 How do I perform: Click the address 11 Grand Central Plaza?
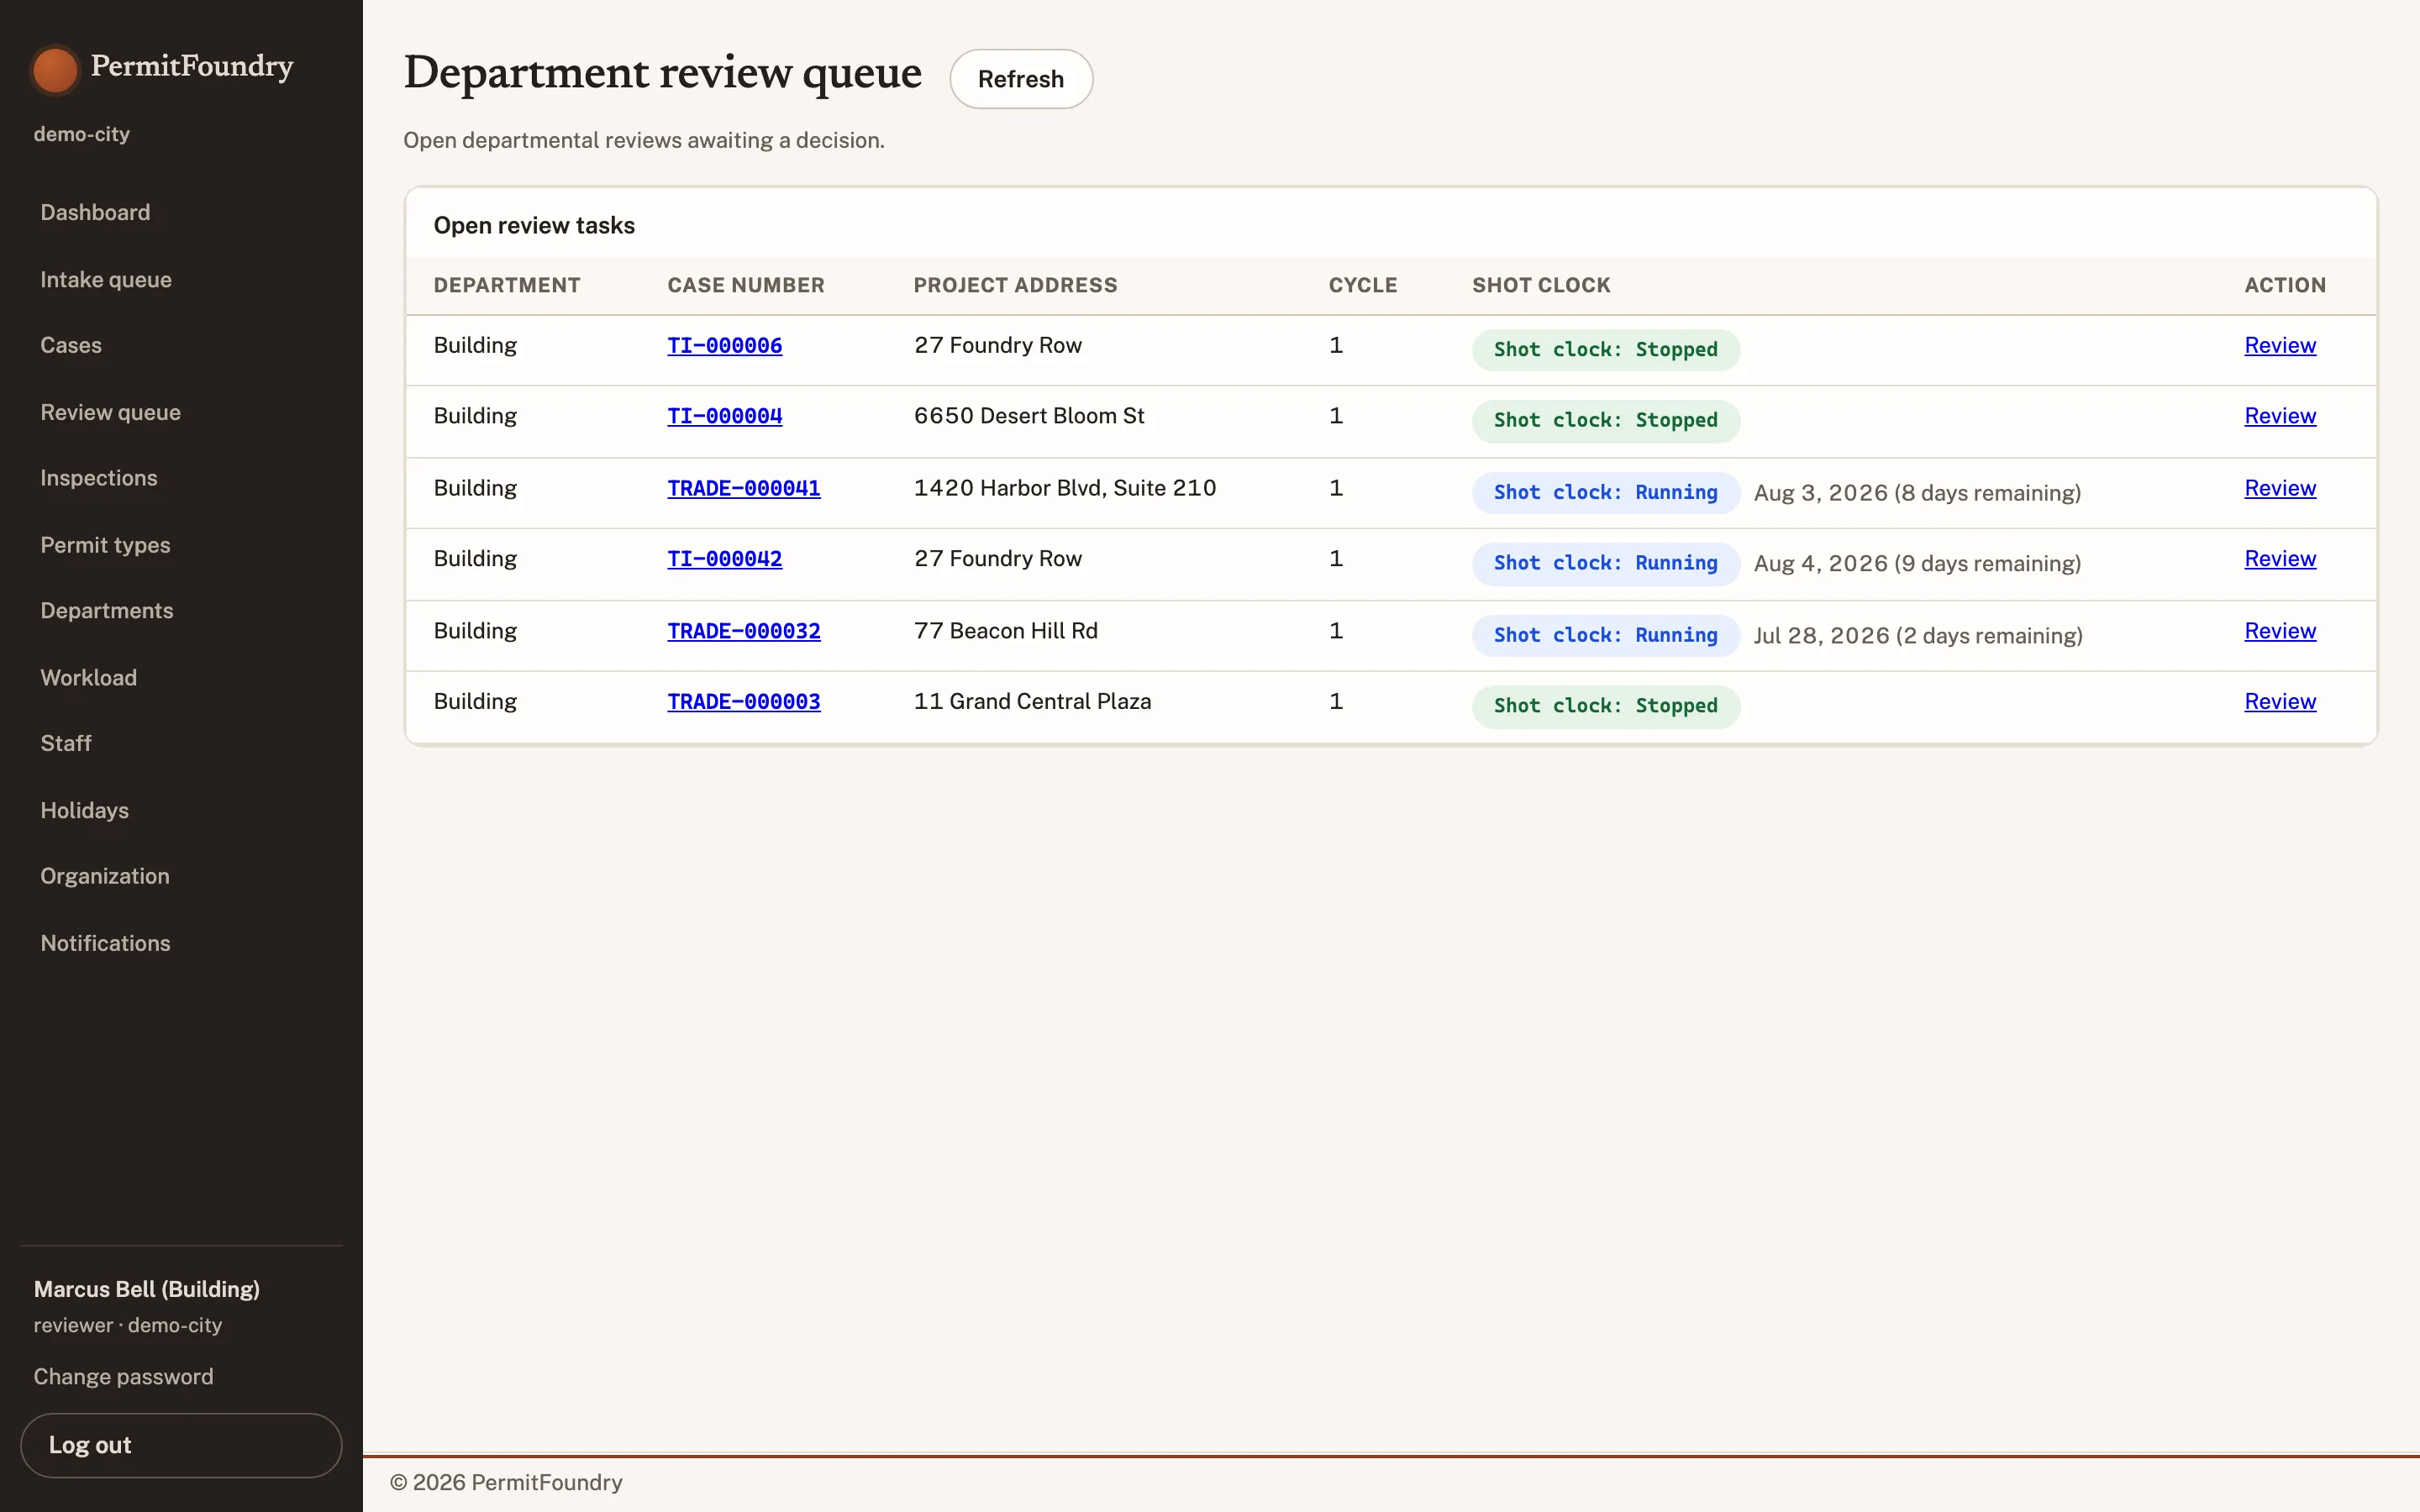pyautogui.click(x=1032, y=702)
